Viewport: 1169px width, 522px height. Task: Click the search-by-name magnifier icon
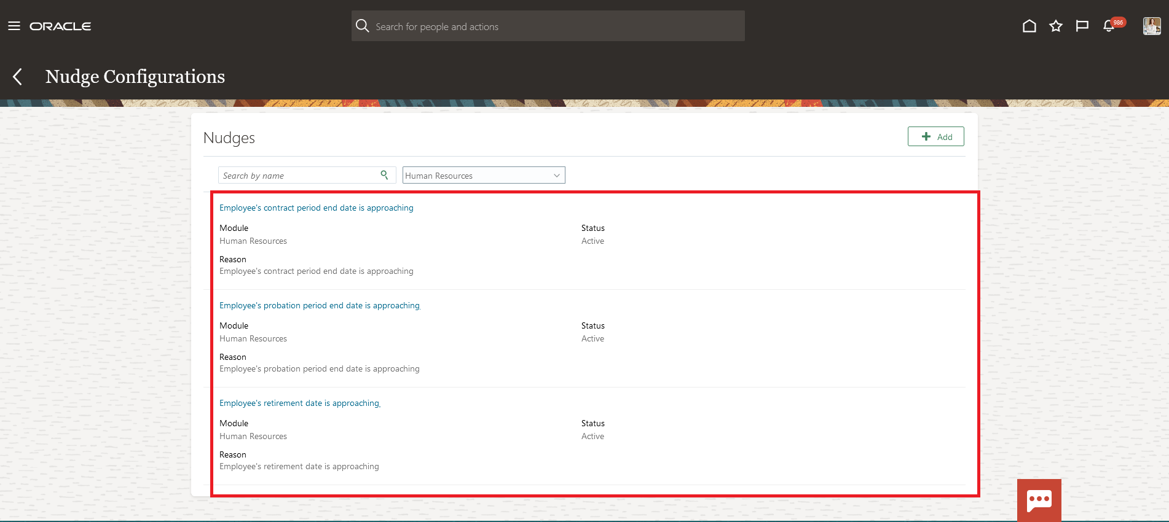[384, 175]
